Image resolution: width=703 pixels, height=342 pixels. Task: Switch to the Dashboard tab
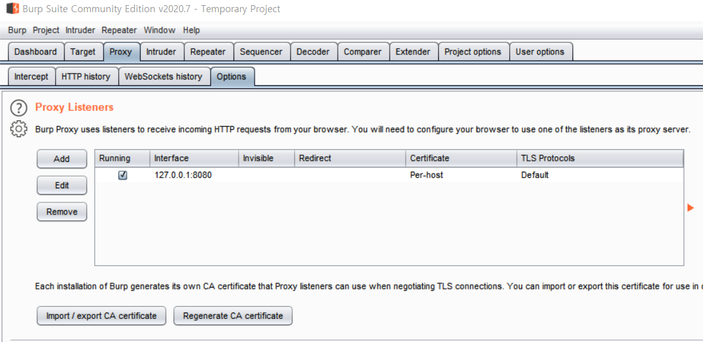pyautogui.click(x=36, y=52)
